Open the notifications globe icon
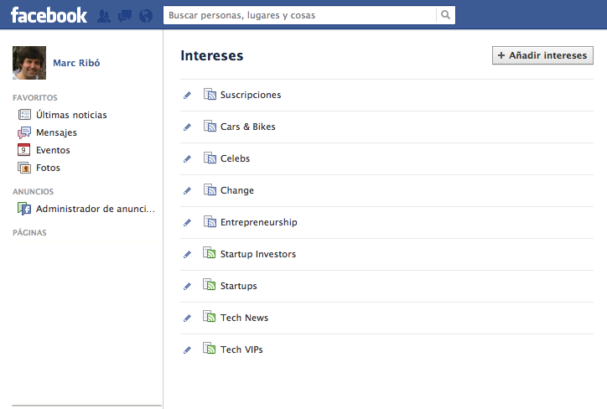Viewport: 607px width, 409px height. click(x=146, y=16)
